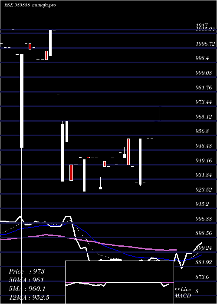Click the 12MA : 952.5 readout

click(29, 297)
